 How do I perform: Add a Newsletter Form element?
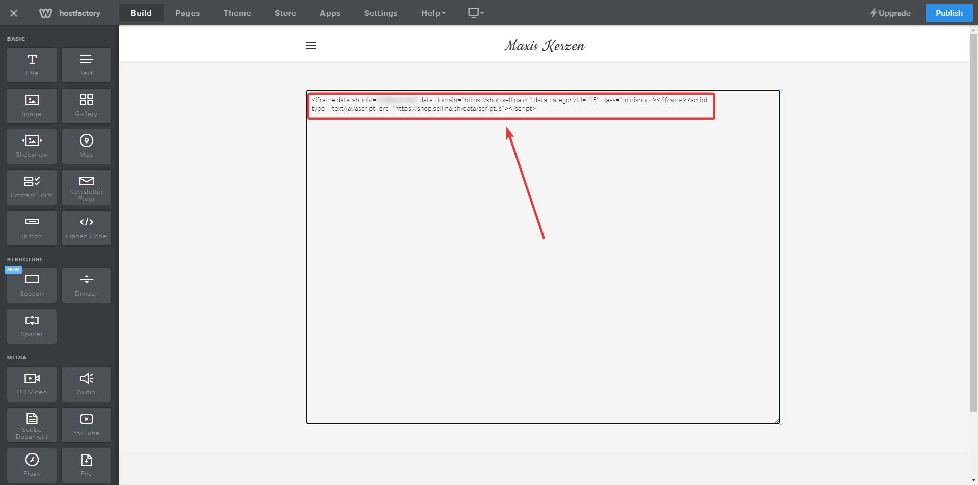[x=86, y=187]
